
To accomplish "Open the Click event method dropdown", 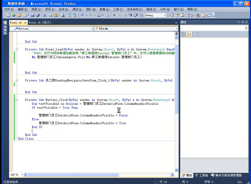I will 177,29.
